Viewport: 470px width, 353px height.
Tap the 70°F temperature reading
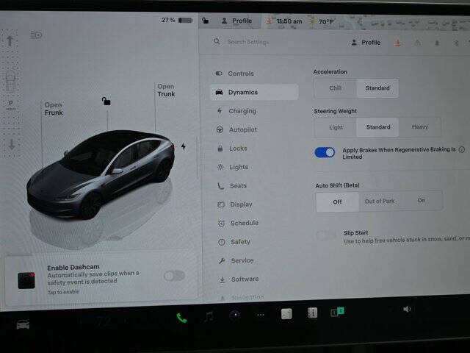[x=326, y=22]
